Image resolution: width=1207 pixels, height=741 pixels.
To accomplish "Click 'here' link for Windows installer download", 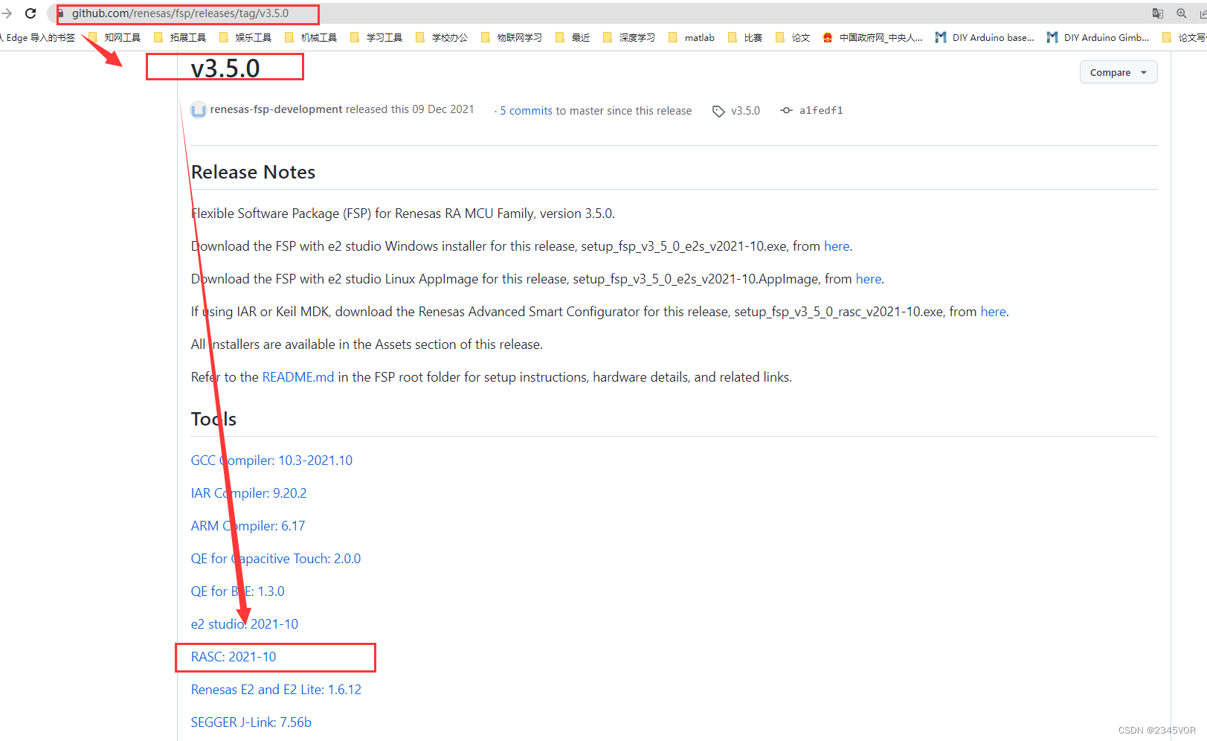I will click(837, 246).
